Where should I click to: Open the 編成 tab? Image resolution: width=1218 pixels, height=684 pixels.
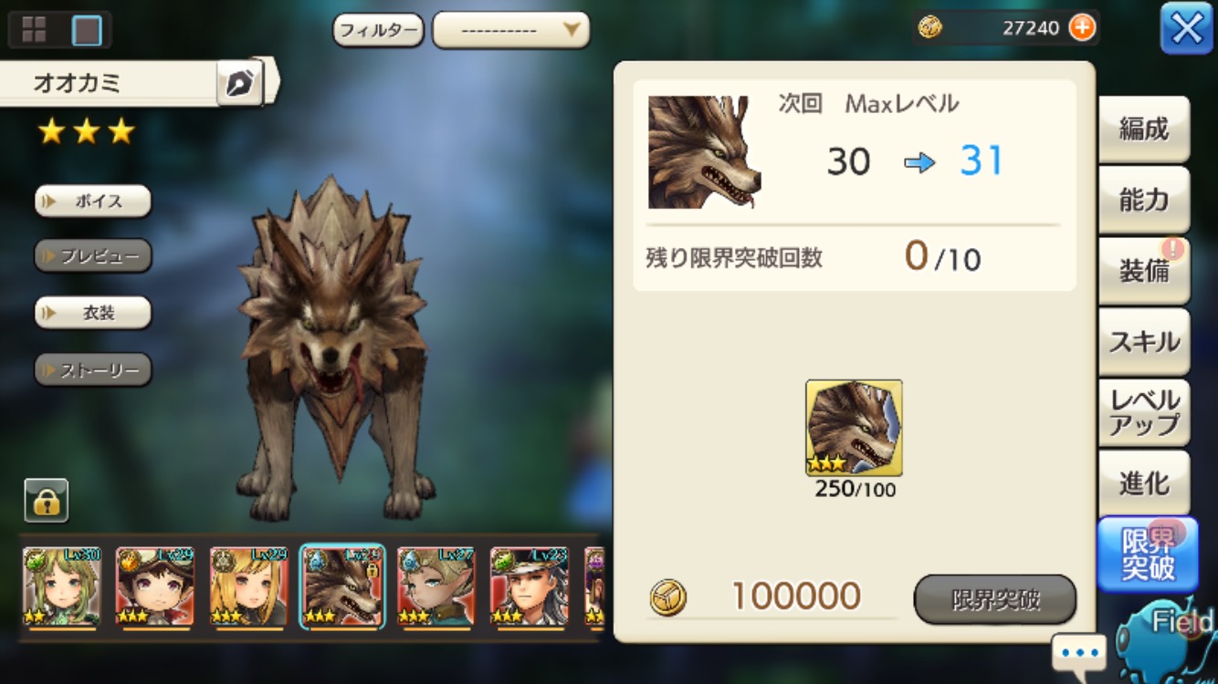(1144, 129)
